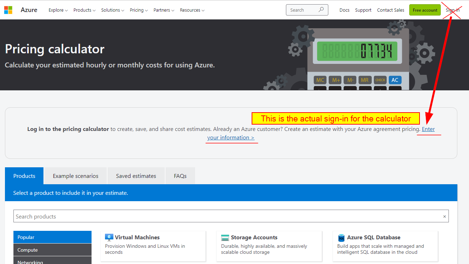Expand the Explore menu
Viewport: 469px width, 264px height.
(x=58, y=10)
